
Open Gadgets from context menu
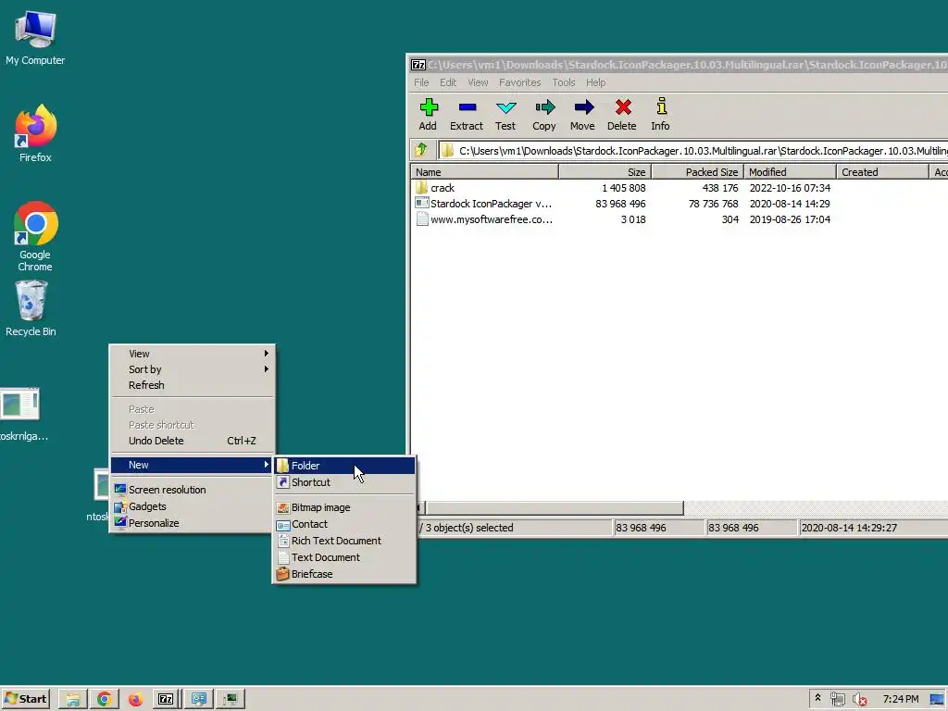pos(193,506)
